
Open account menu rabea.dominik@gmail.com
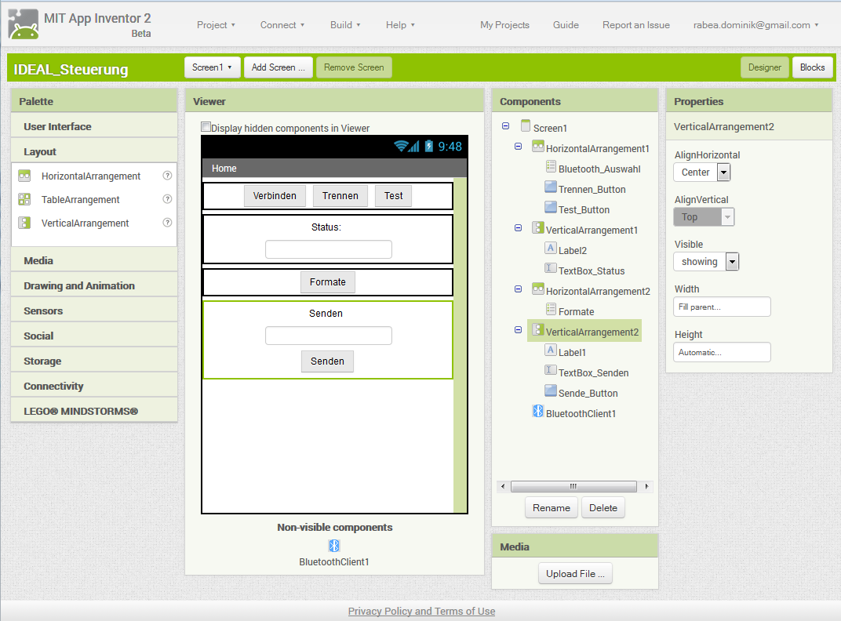755,25
